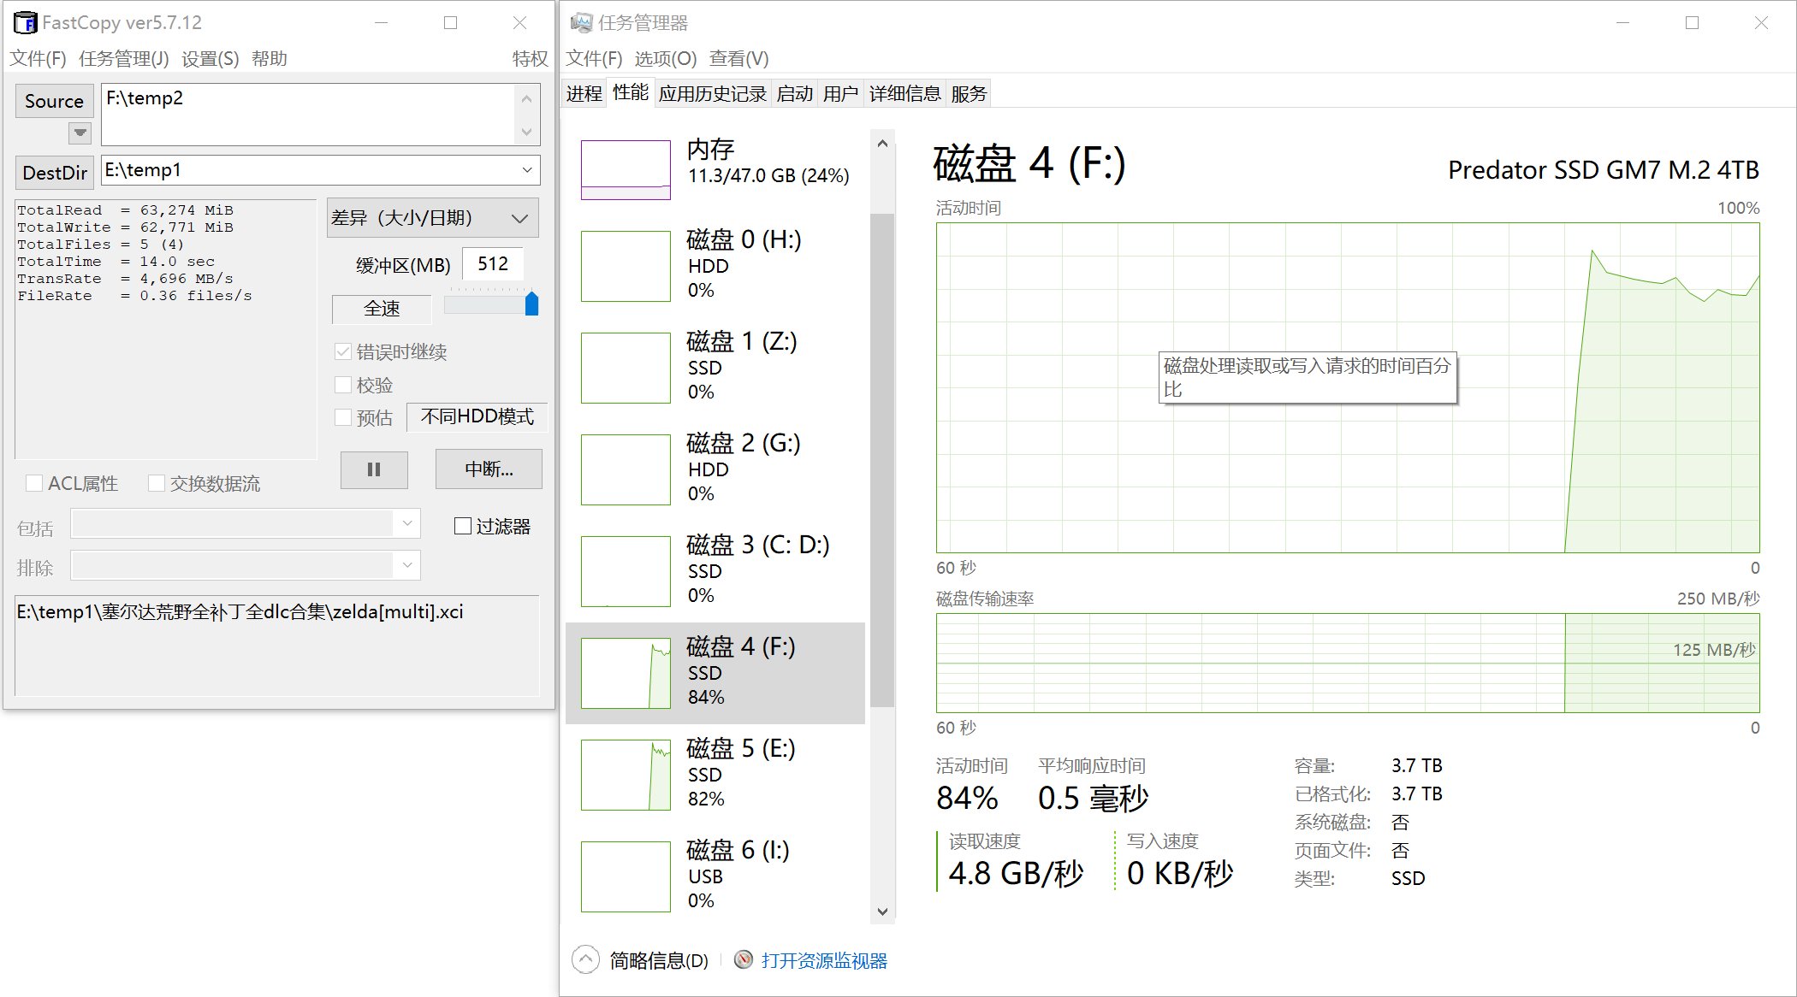Click the device list vertical scrollbar
This screenshot has height=997, width=1797.
click(x=882, y=460)
